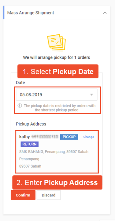Click the Pickup Address section label

coord(31,124)
